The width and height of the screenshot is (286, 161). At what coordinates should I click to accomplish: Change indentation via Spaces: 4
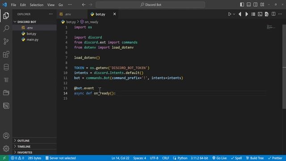[139, 158]
